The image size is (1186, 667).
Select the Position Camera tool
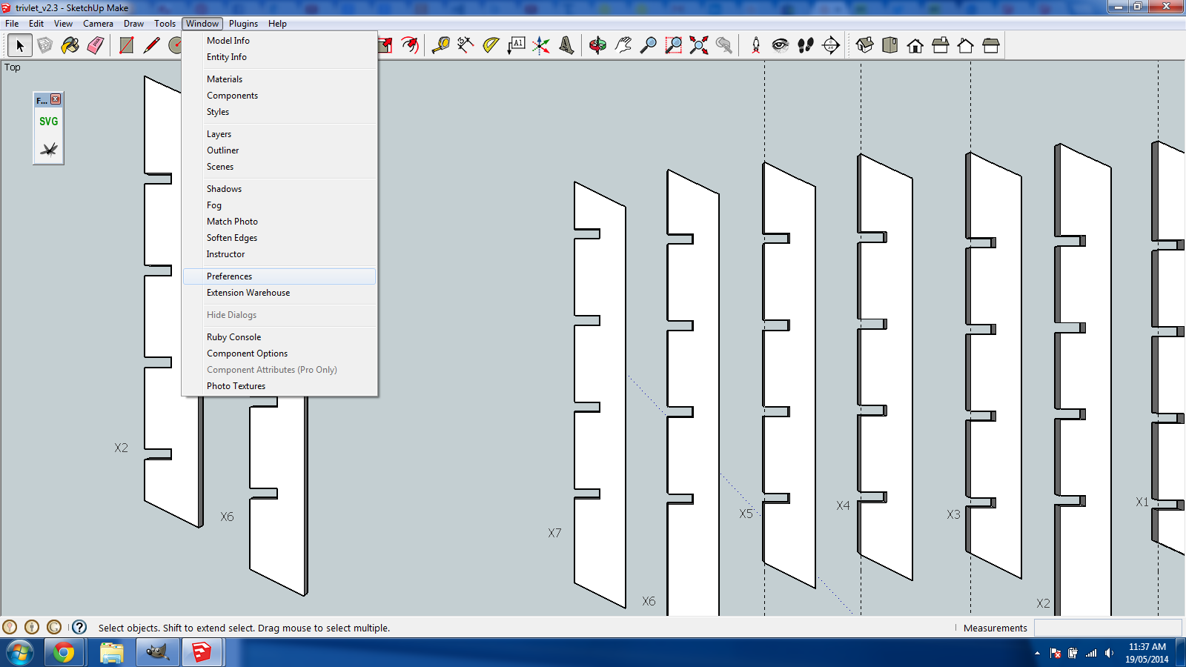tap(755, 46)
